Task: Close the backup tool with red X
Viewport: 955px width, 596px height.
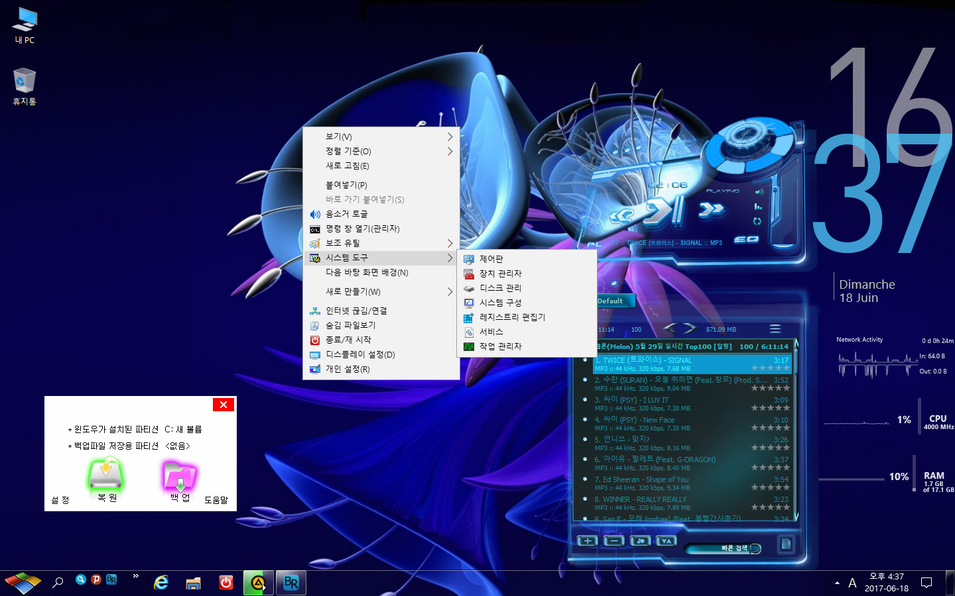Action: [x=223, y=404]
